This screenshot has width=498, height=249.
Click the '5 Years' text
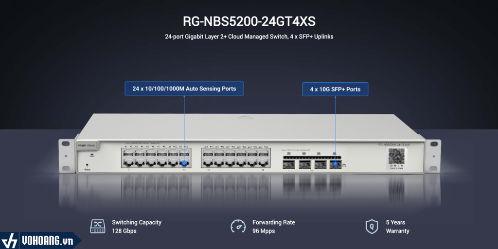[x=395, y=222]
